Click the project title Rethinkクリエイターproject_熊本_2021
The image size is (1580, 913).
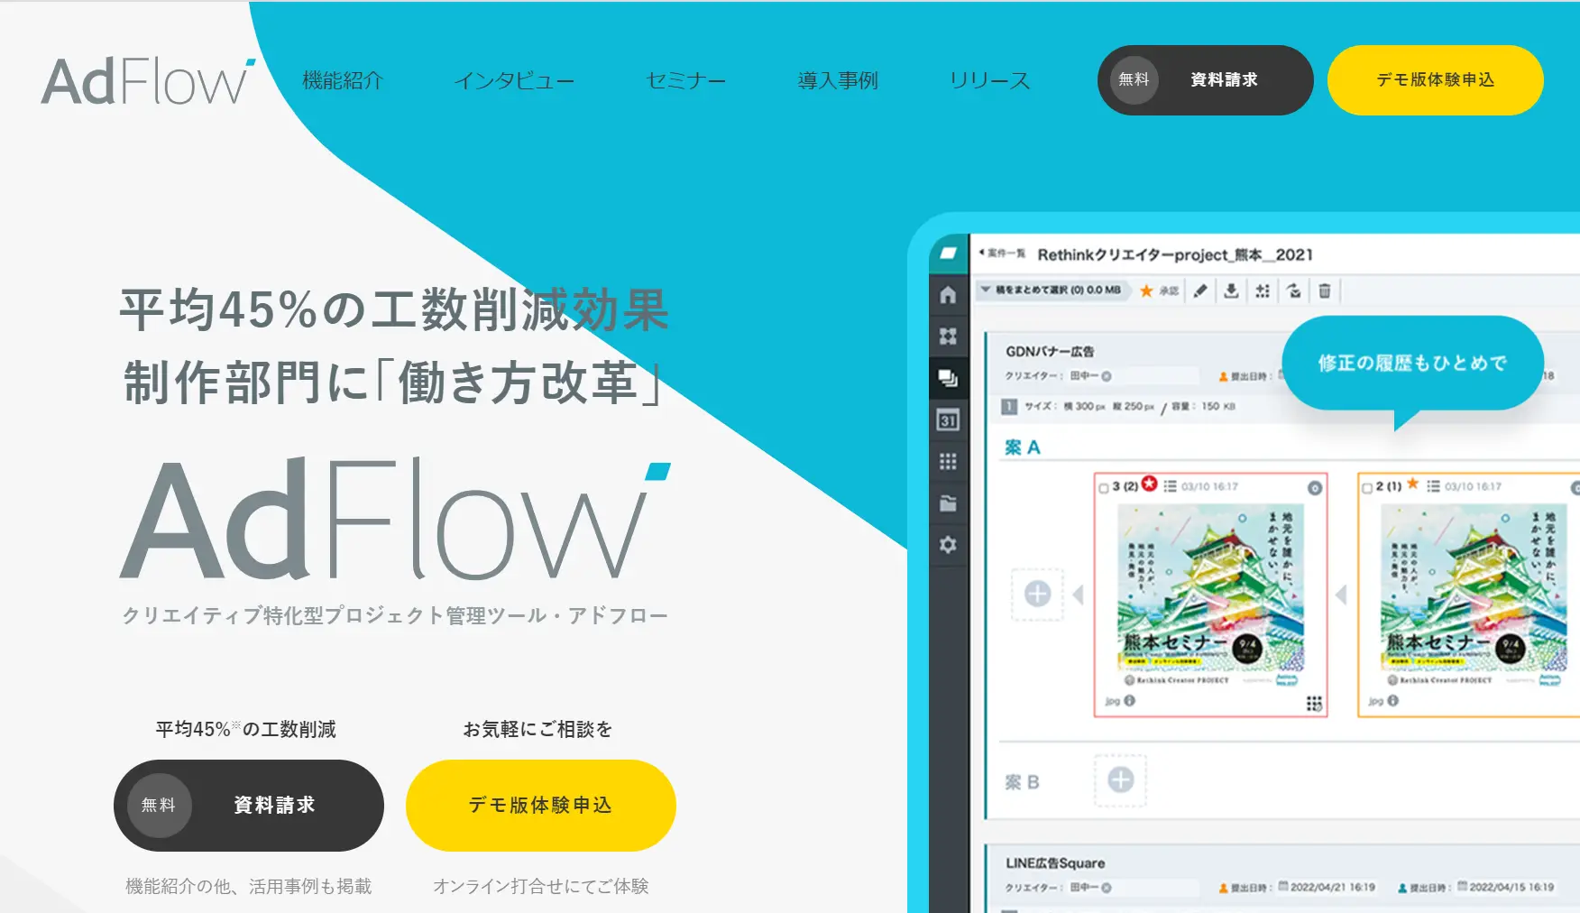pyautogui.click(x=1175, y=254)
